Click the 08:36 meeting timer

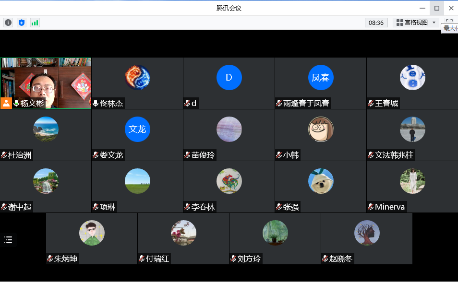(x=376, y=23)
